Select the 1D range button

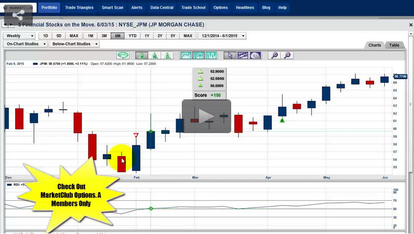pyautogui.click(x=45, y=36)
